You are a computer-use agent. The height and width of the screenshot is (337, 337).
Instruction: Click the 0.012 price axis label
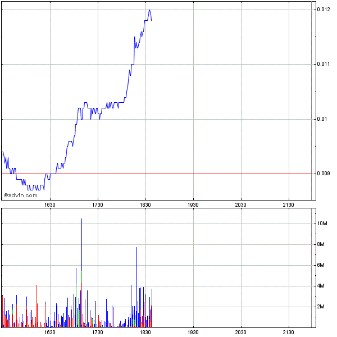(324, 10)
